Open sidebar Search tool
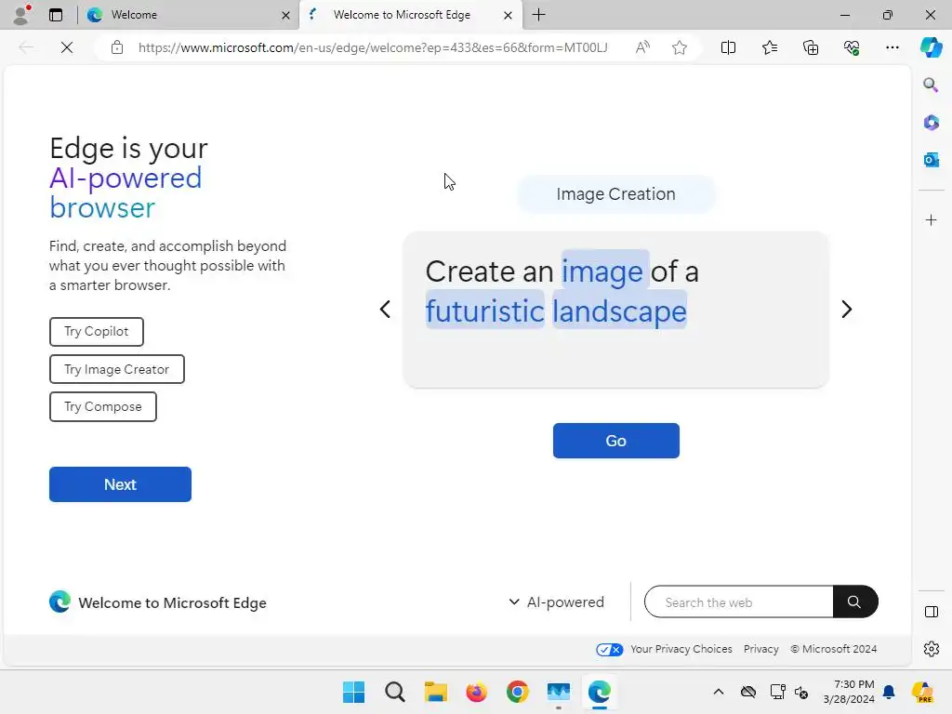Viewport: 952px width, 714px height. tap(931, 85)
